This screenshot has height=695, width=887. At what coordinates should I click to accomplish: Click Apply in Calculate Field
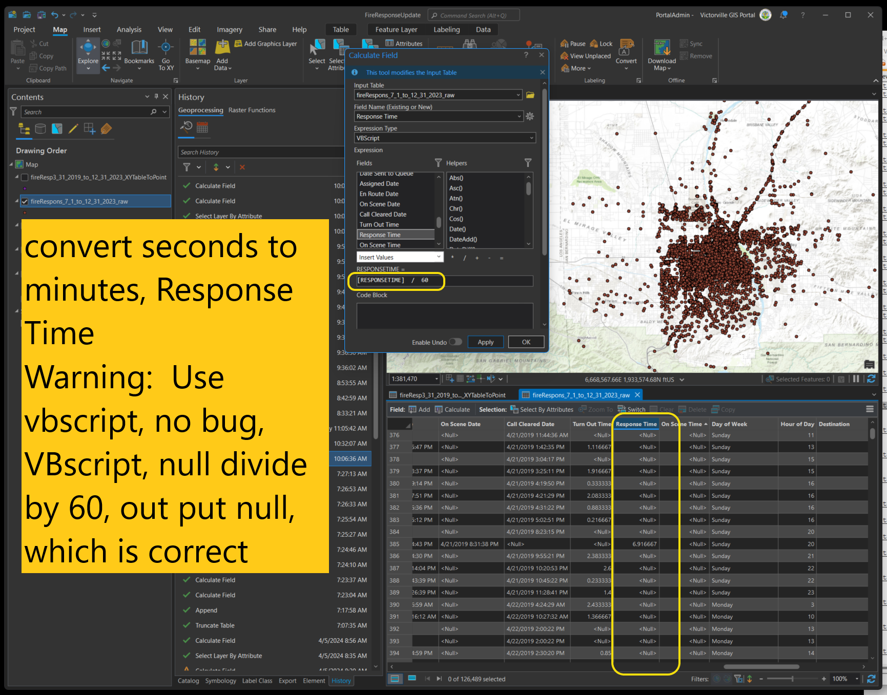(x=485, y=342)
